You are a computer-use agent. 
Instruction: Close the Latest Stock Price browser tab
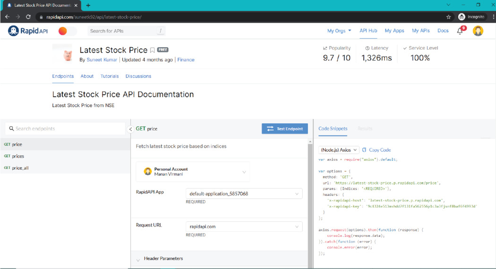[x=76, y=5]
